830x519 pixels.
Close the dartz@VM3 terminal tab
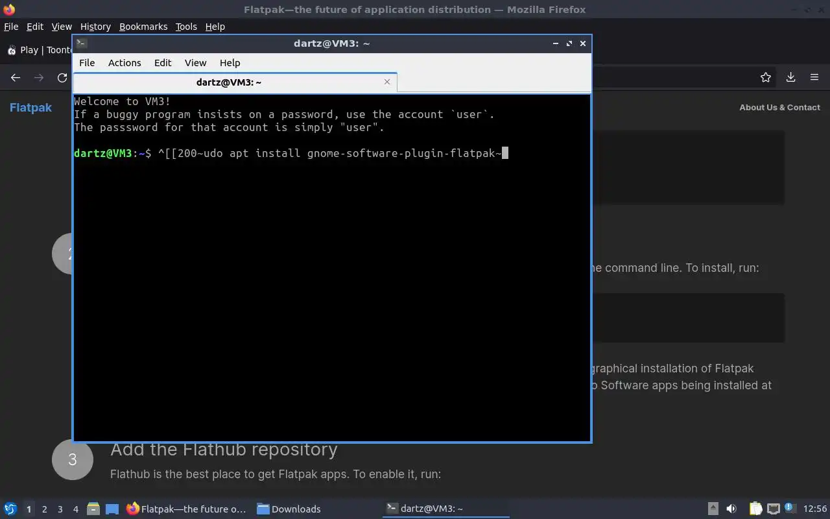coord(387,82)
